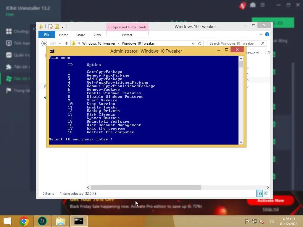Screen dimensions: 303x227
Task: Click the VIE language indicator
Action: click(x=272, y=221)
